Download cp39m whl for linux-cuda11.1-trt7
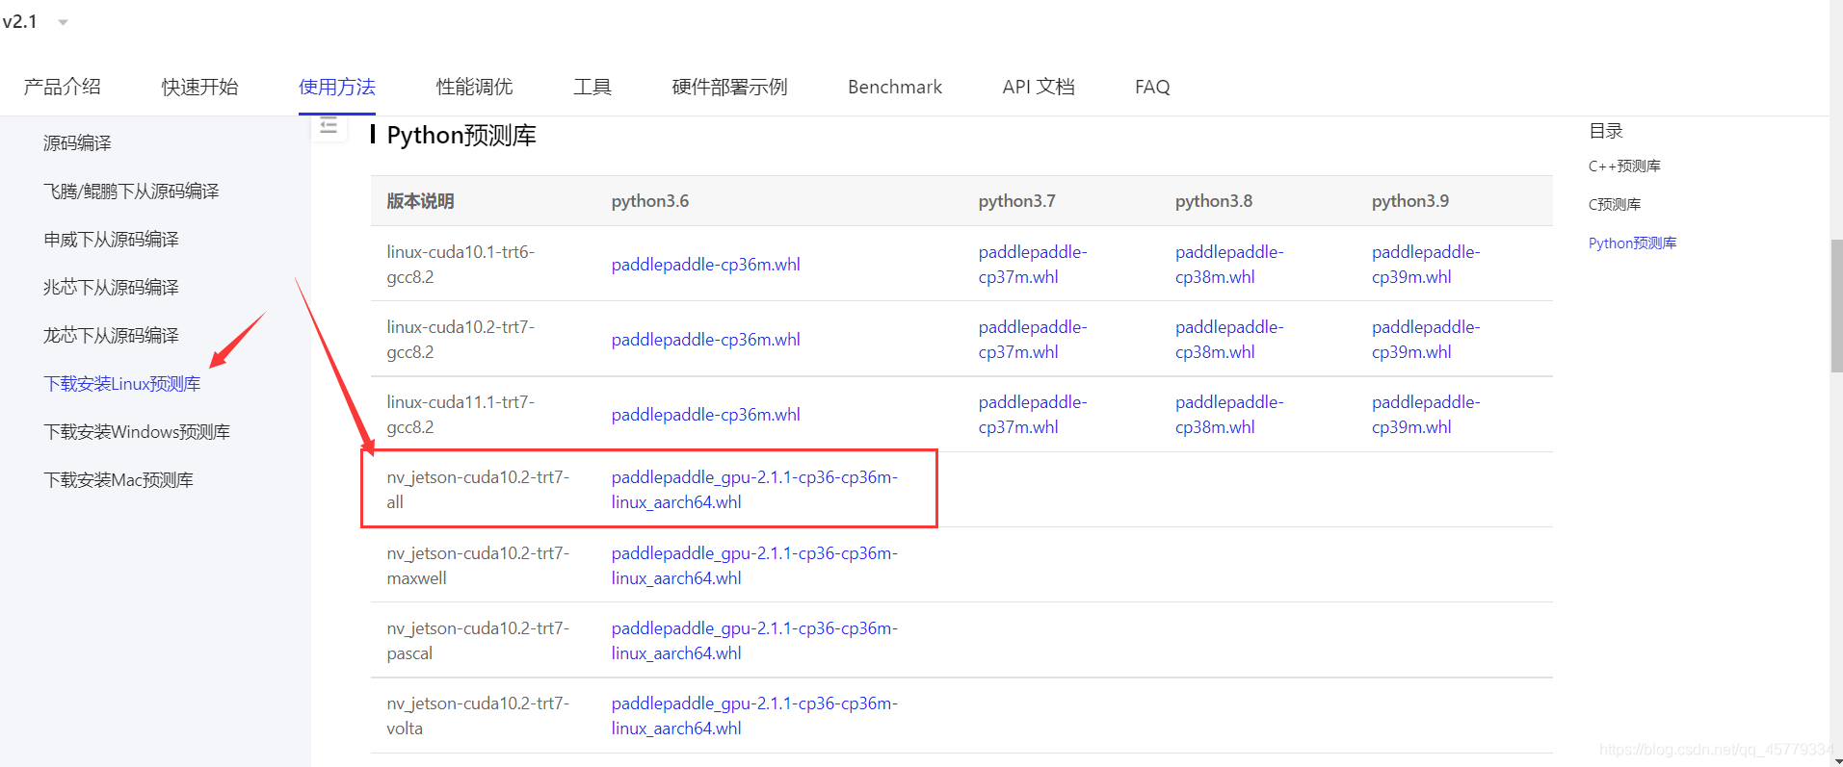 tap(1426, 415)
